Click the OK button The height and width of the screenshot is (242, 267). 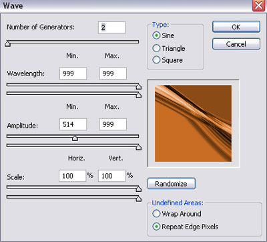tap(236, 27)
